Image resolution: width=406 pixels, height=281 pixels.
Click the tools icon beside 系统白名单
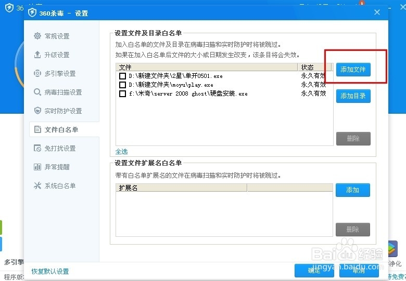point(37,186)
